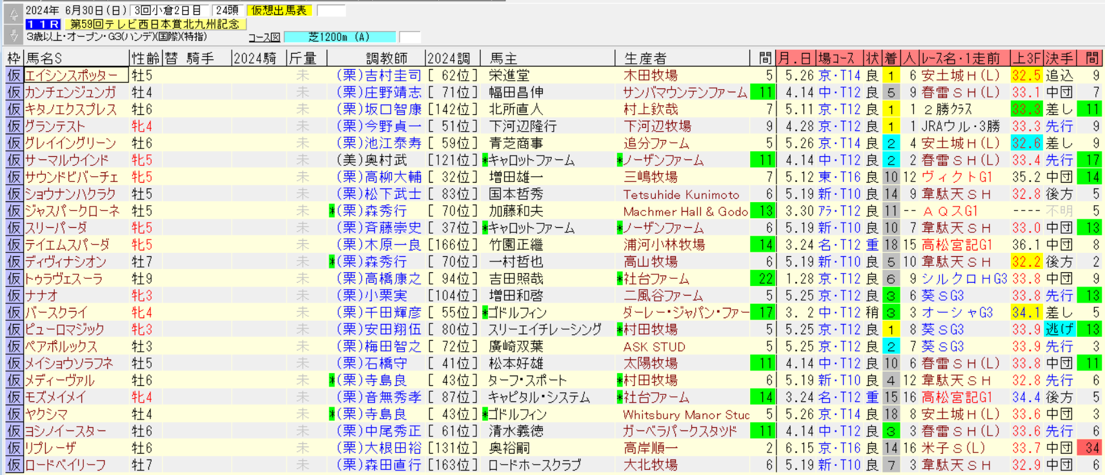Click trainer (栗)坂口智康
This screenshot has height=475, width=1105.
point(379,109)
